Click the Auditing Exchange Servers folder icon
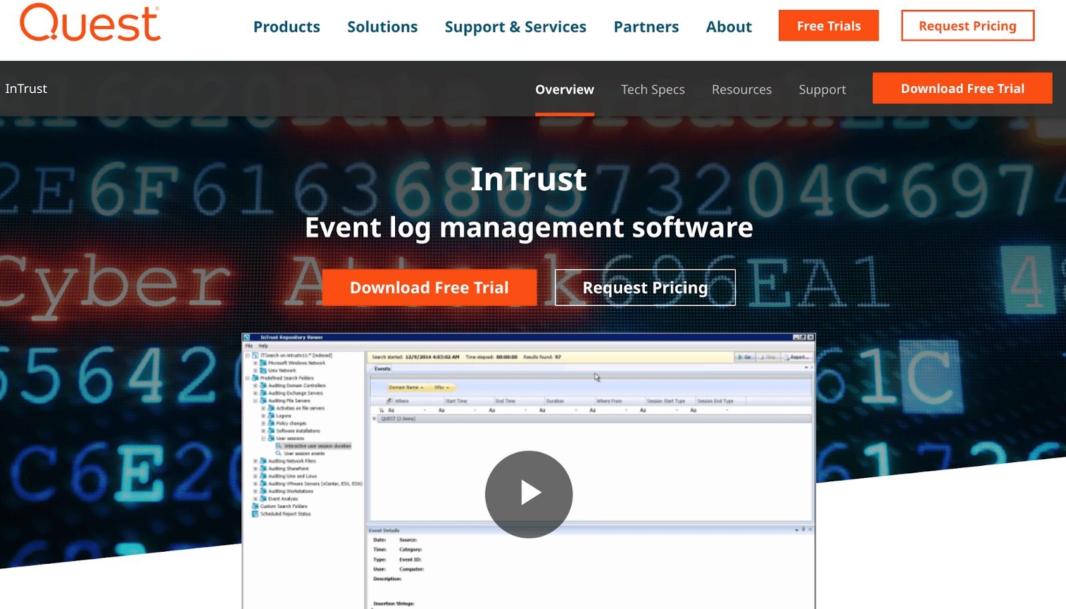1066x609 pixels. pyautogui.click(x=263, y=393)
